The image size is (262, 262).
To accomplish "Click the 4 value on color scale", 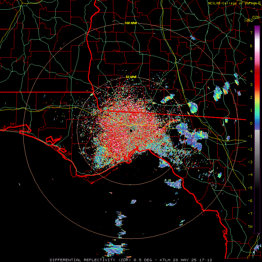I will point(251,72).
